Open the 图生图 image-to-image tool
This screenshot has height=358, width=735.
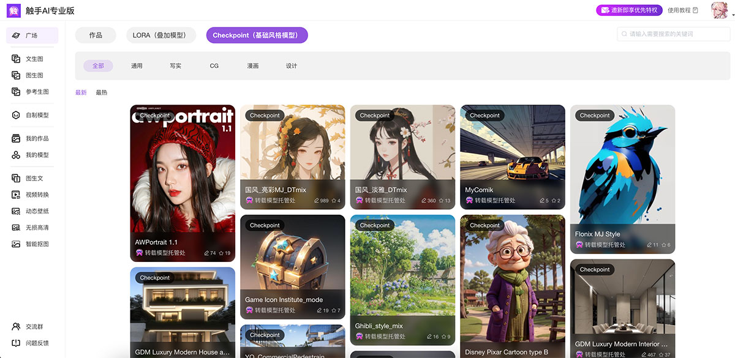pos(34,75)
